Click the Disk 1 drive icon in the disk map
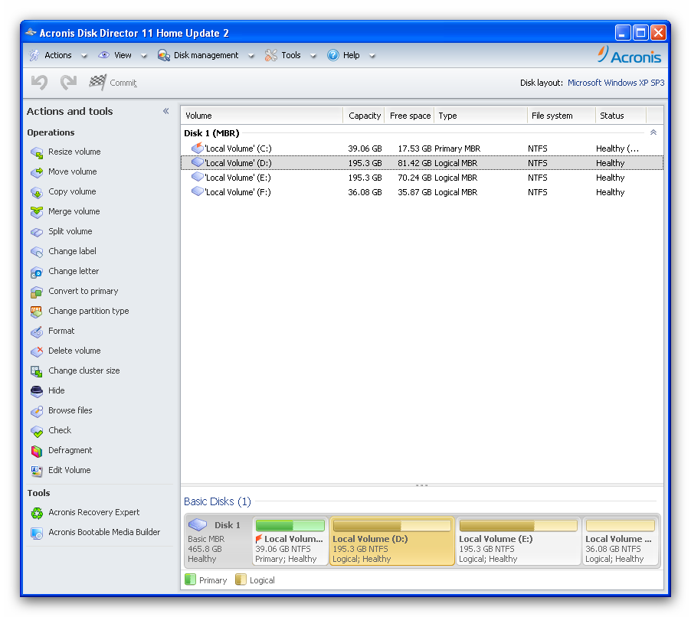 pos(198,524)
